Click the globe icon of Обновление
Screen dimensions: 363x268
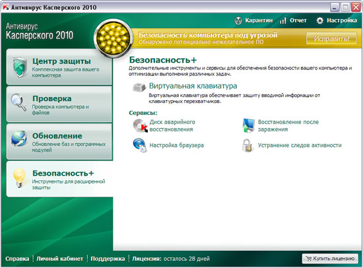tap(19, 139)
